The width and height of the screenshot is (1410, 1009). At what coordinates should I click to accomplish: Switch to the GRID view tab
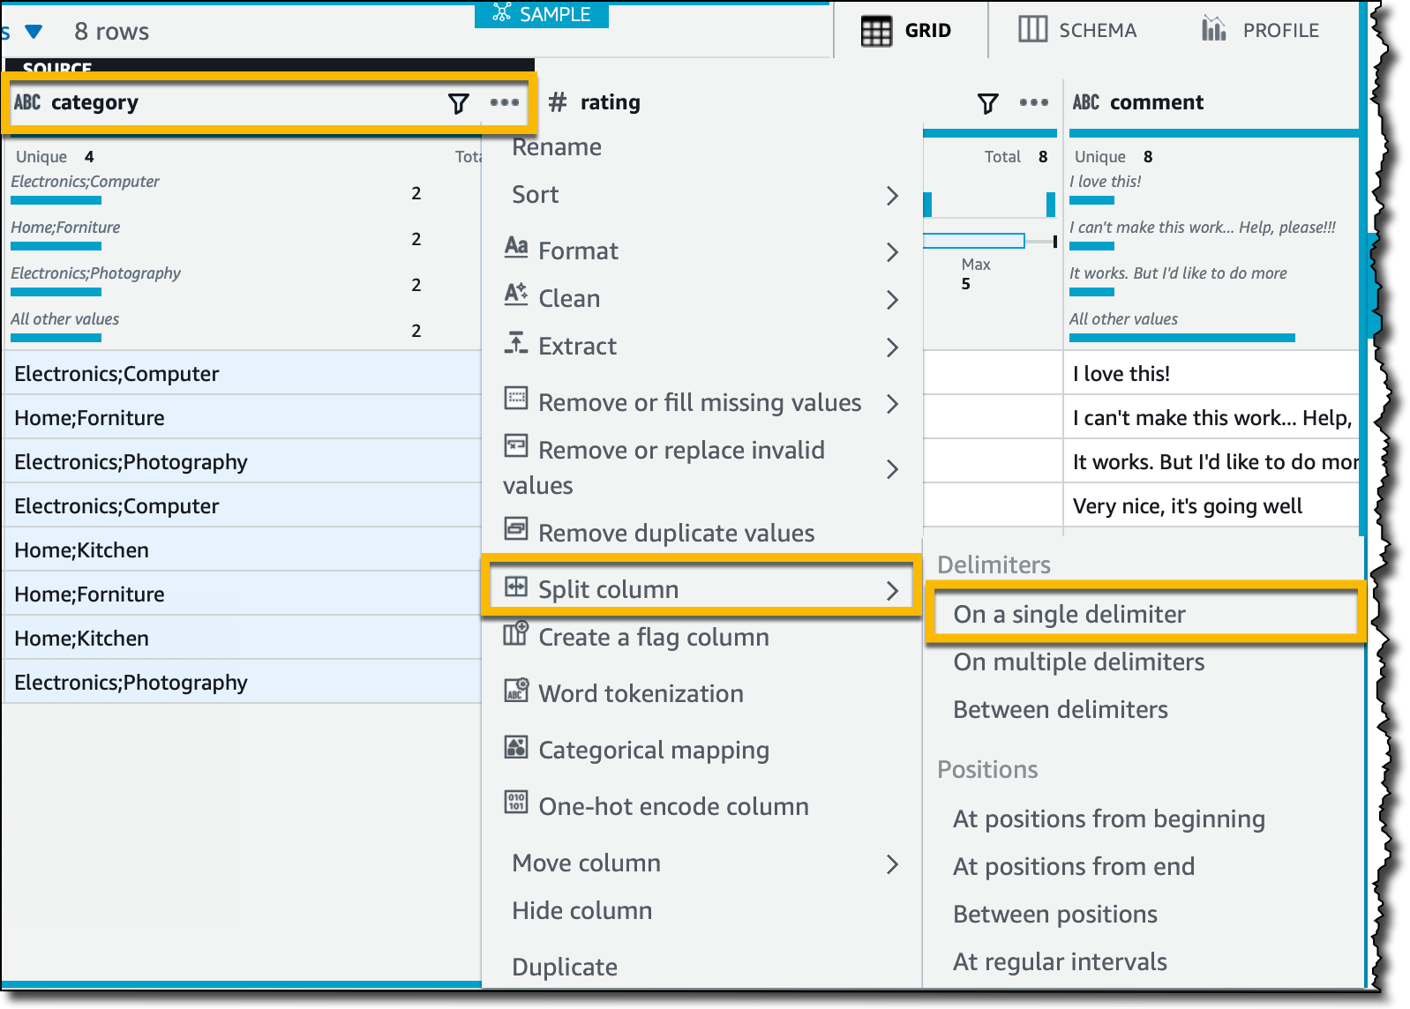click(x=906, y=31)
